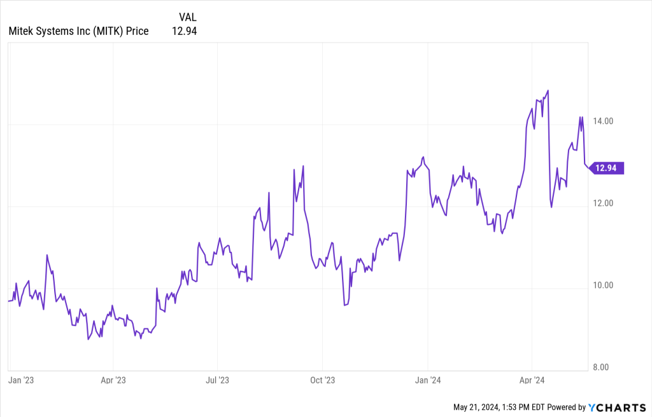
Task: Click the 12.94 value under VAL
Action: (x=184, y=31)
